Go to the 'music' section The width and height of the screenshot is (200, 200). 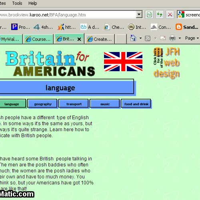coord(105,104)
